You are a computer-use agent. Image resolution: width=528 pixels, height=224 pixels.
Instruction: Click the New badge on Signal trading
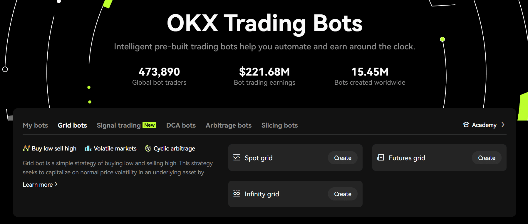tap(150, 125)
